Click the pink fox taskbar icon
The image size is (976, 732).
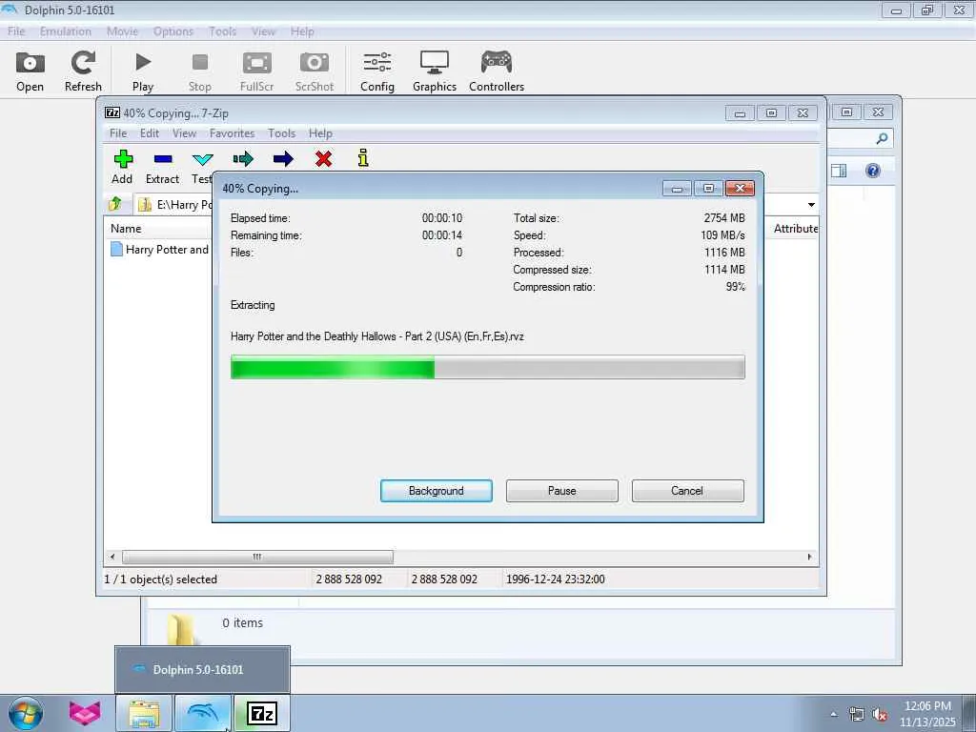point(85,713)
